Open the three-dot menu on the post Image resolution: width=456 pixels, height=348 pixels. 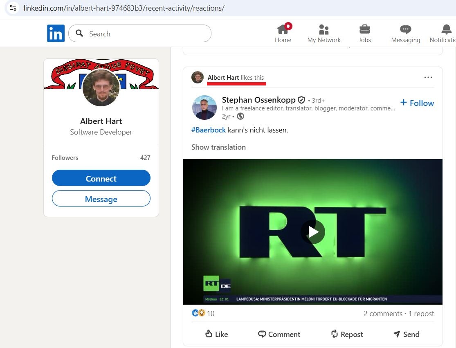coord(428,77)
